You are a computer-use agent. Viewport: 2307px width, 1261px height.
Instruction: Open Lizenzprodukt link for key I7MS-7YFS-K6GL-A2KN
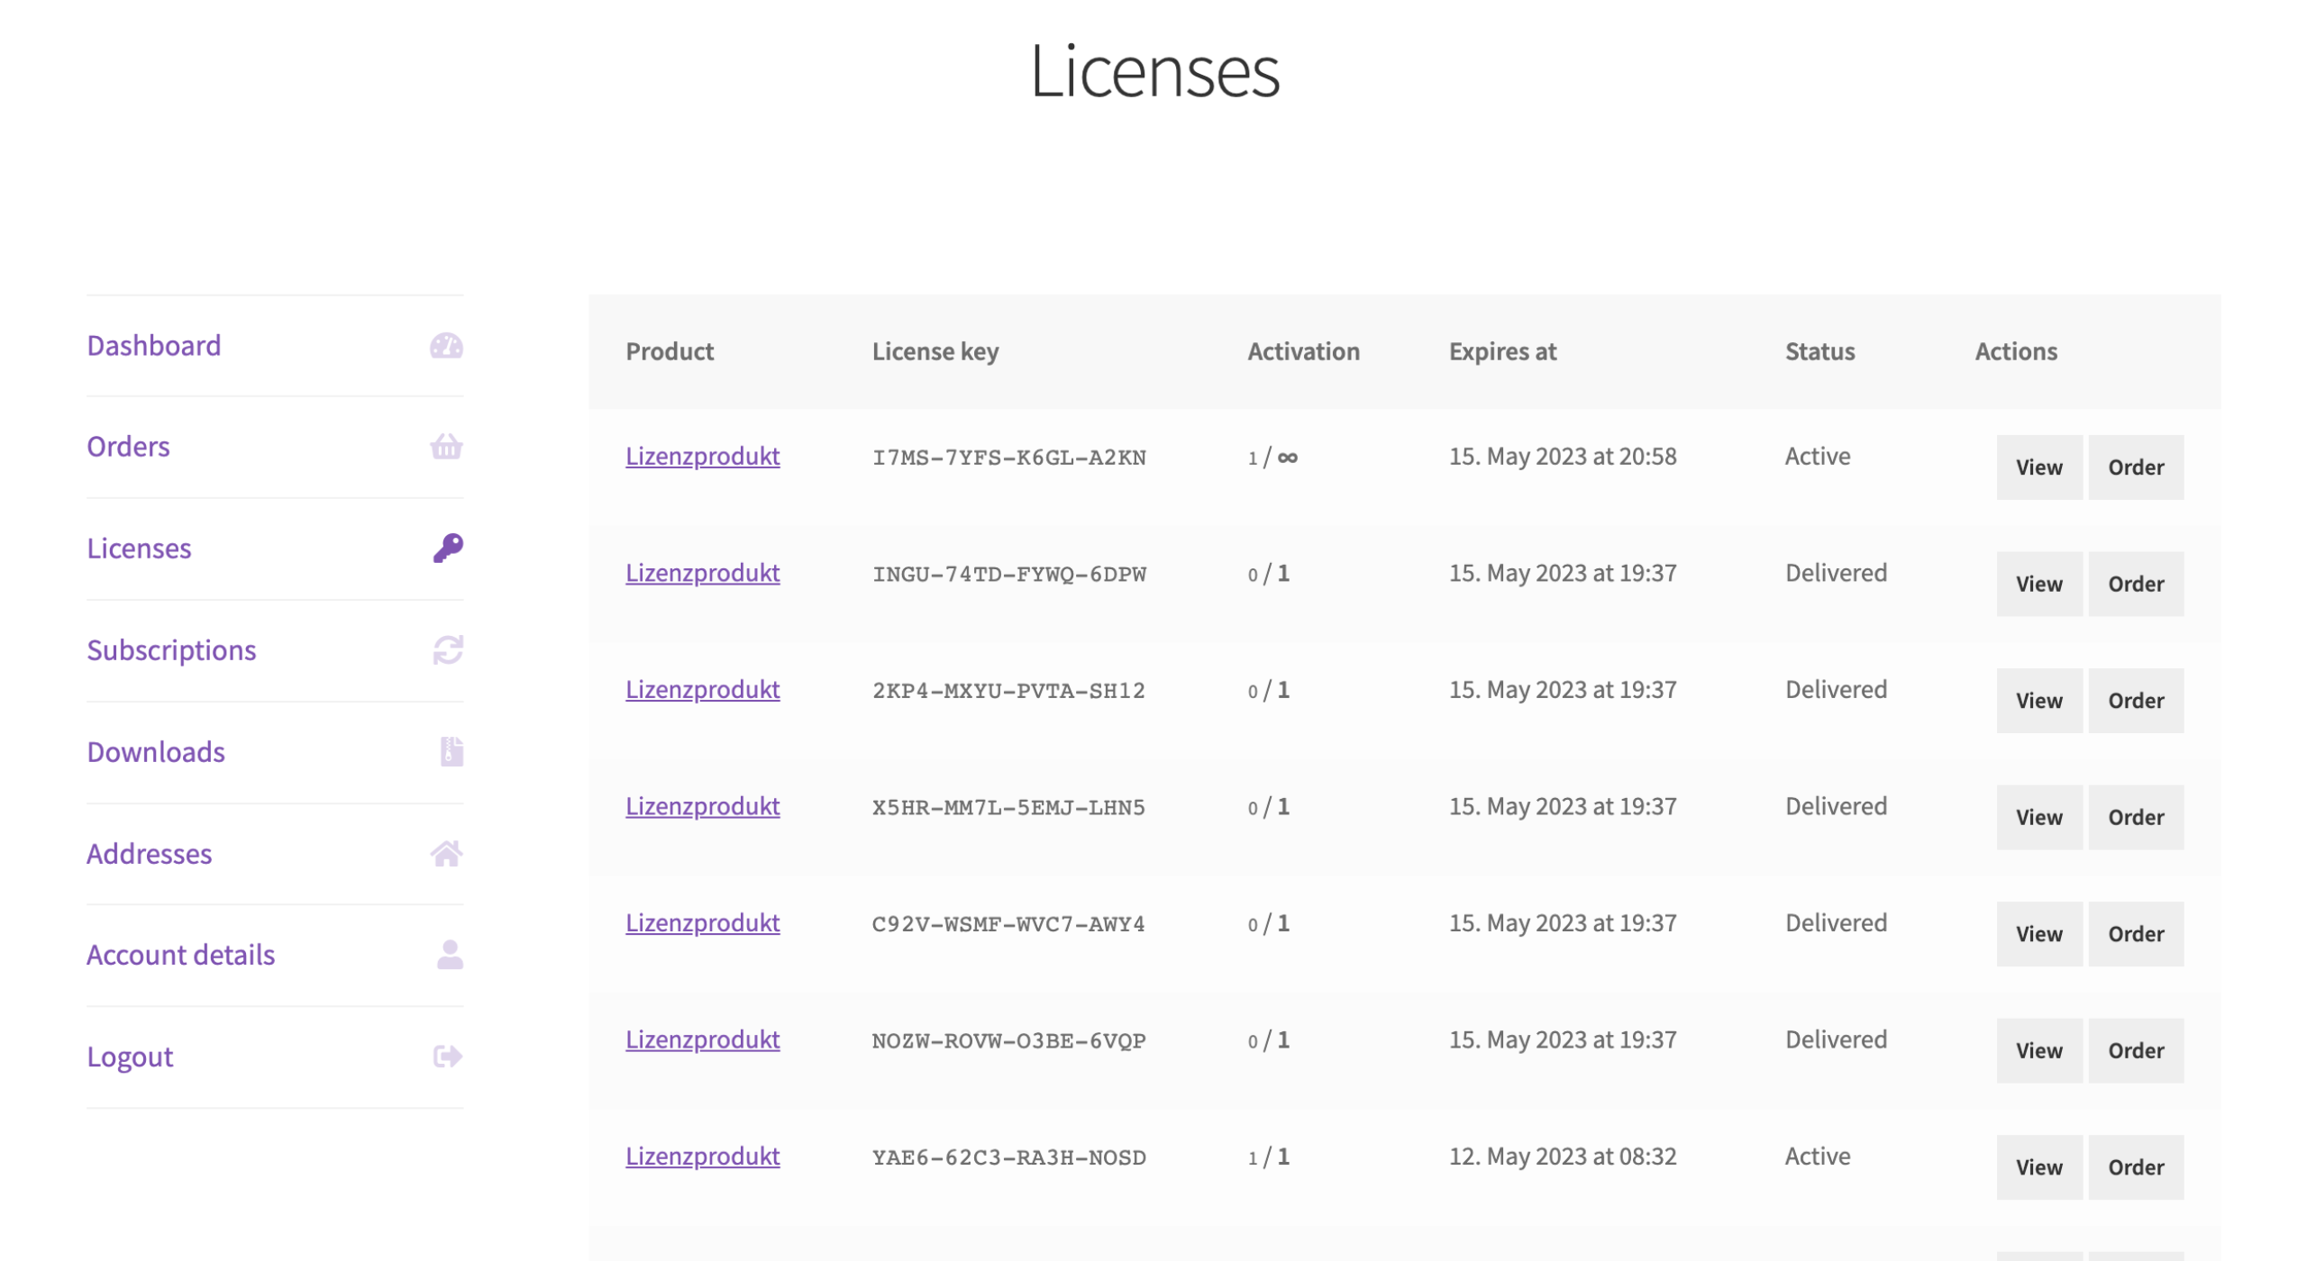pyautogui.click(x=703, y=457)
